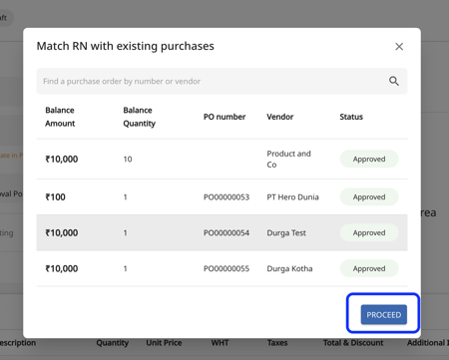Click the Match RN with existing purchases title

pos(126,46)
